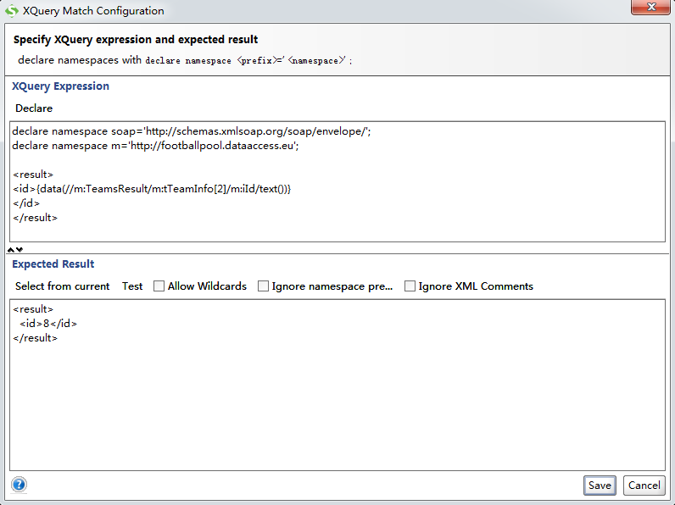Close the XQuery Match Configuration window
Viewport: 675px width, 505px height.
click(x=650, y=7)
